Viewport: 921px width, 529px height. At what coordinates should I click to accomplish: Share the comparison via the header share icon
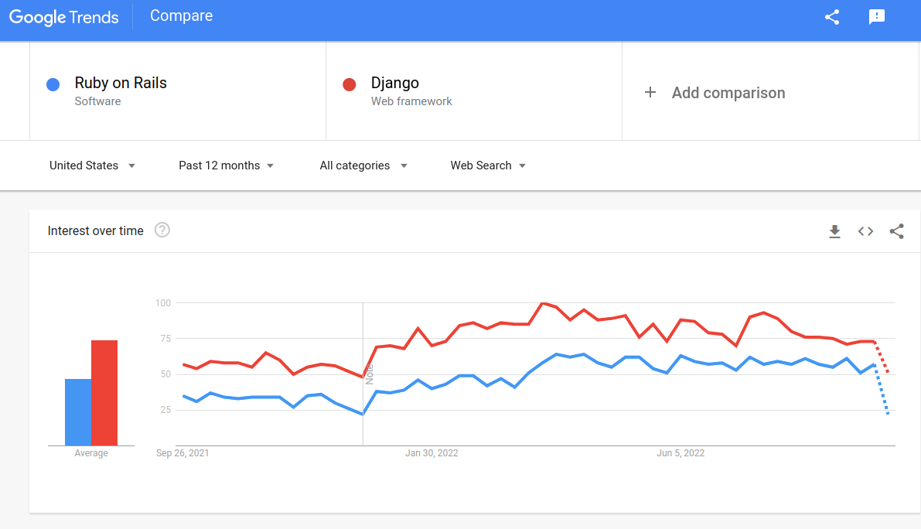pyautogui.click(x=832, y=16)
